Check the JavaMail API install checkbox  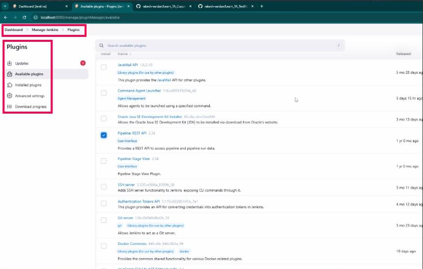click(104, 67)
